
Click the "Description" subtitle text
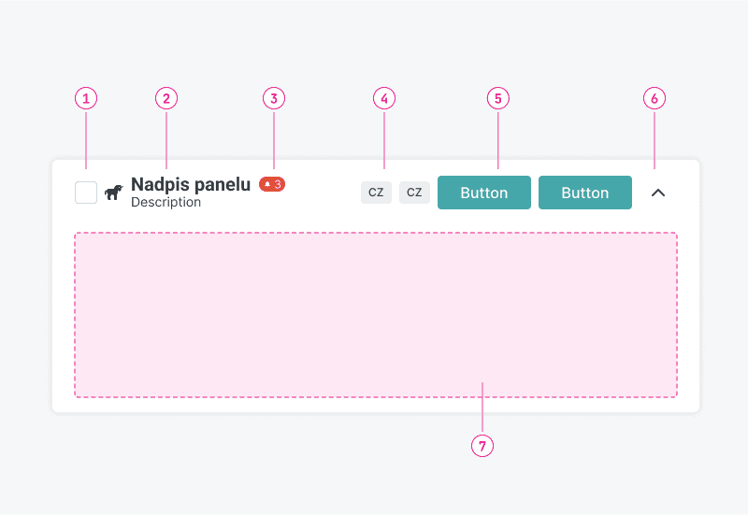click(165, 202)
